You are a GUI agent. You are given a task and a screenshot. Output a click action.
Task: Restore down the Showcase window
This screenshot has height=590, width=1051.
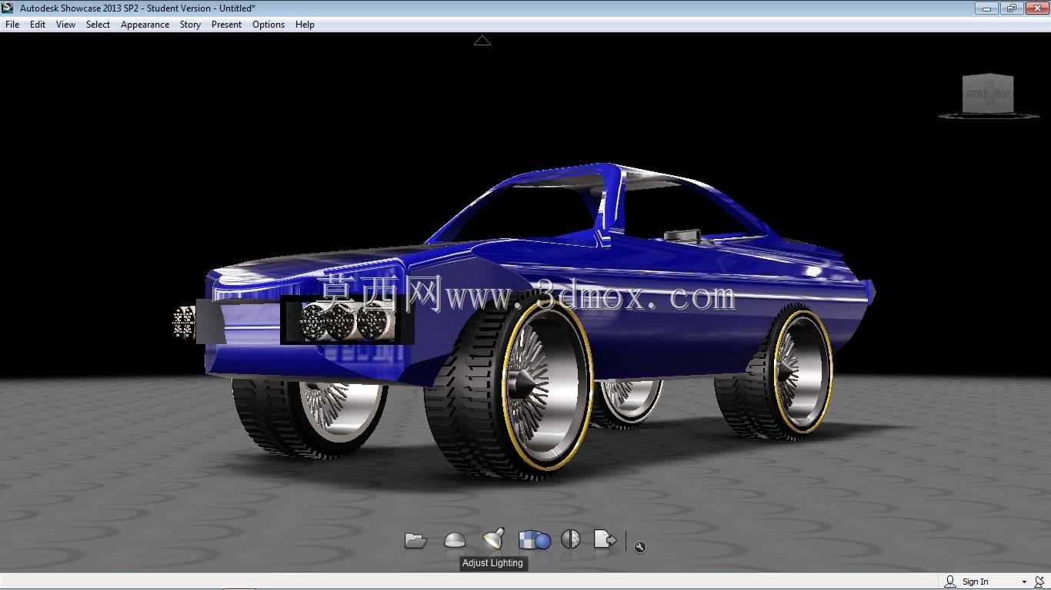[x=1011, y=8]
